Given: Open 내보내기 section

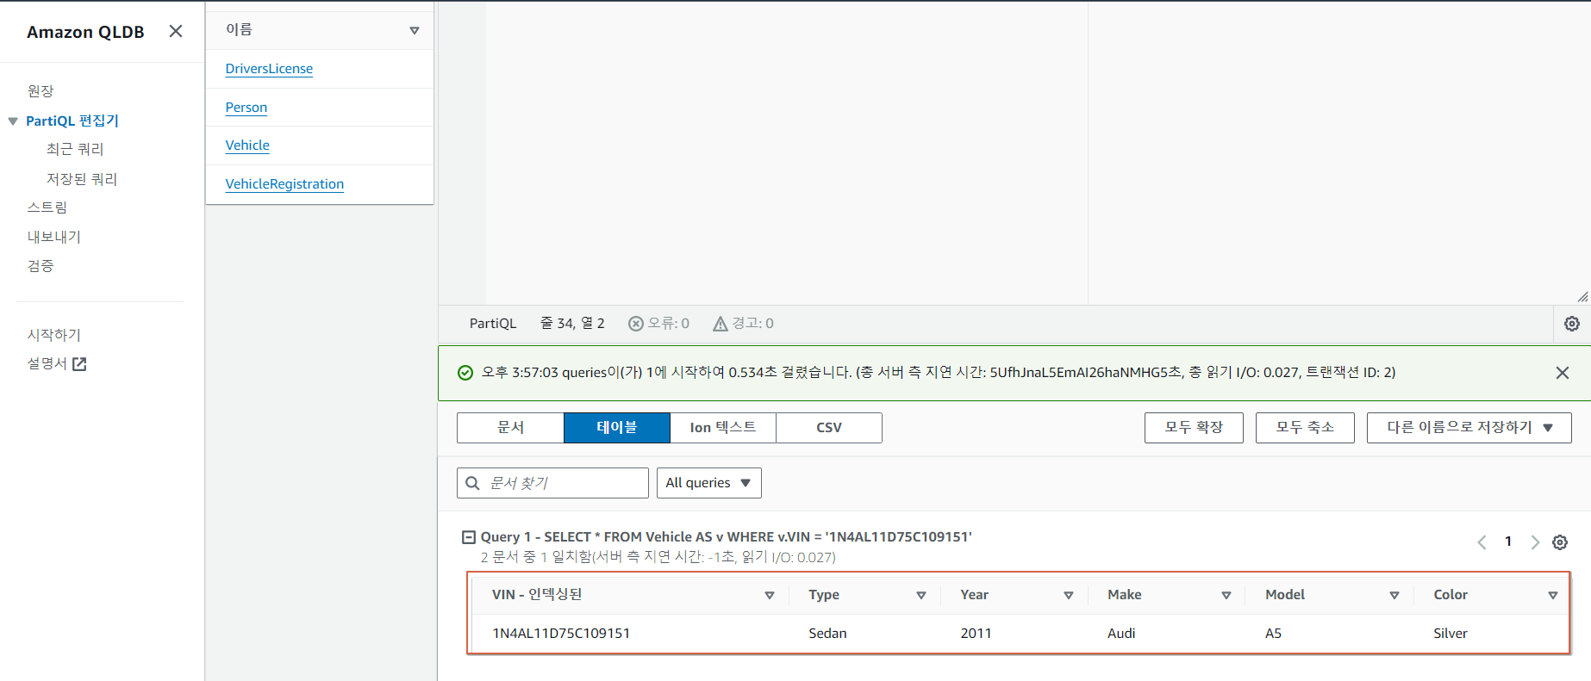Looking at the screenshot, I should (x=54, y=237).
